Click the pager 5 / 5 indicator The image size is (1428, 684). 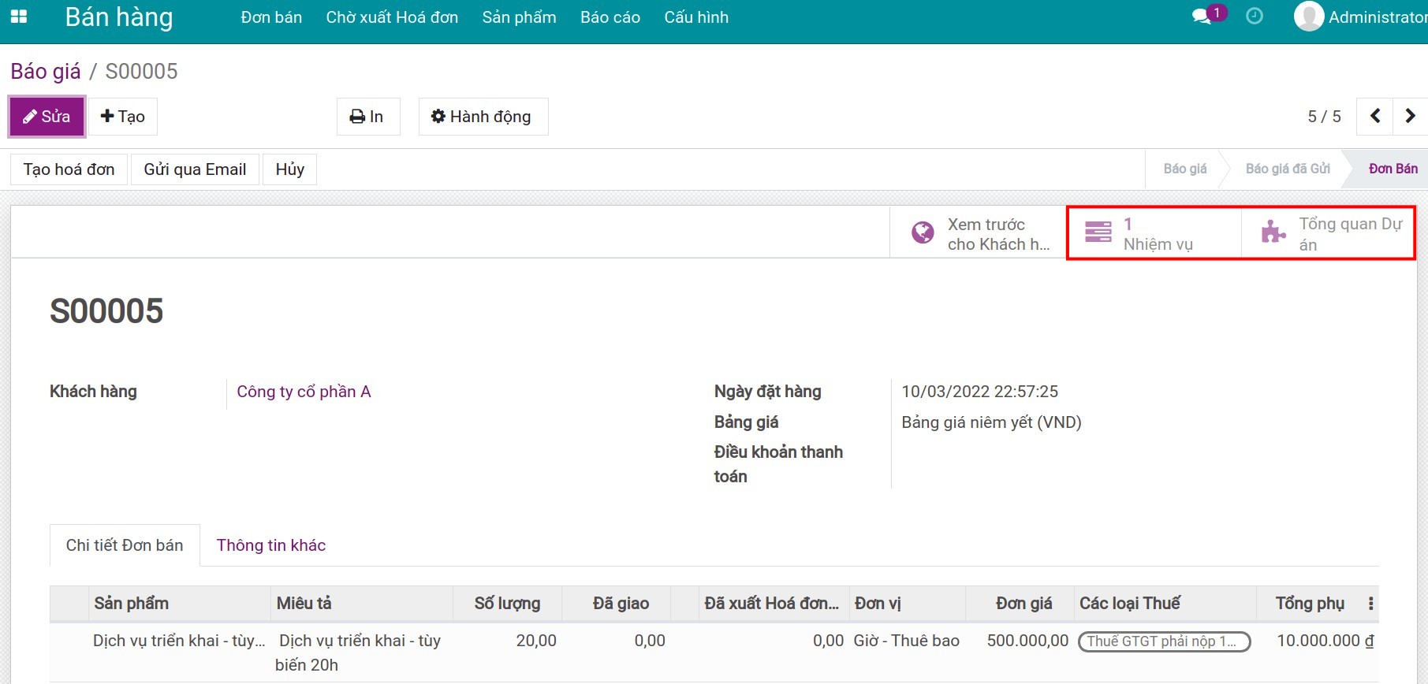1324,117
